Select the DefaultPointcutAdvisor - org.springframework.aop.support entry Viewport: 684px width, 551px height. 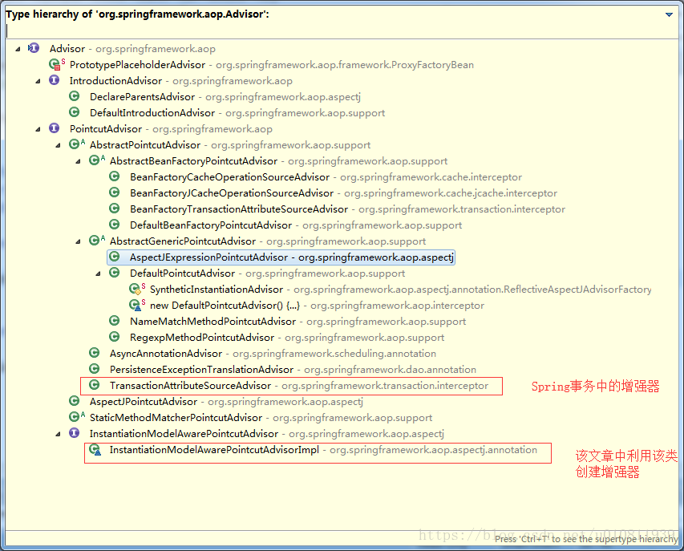point(267,273)
